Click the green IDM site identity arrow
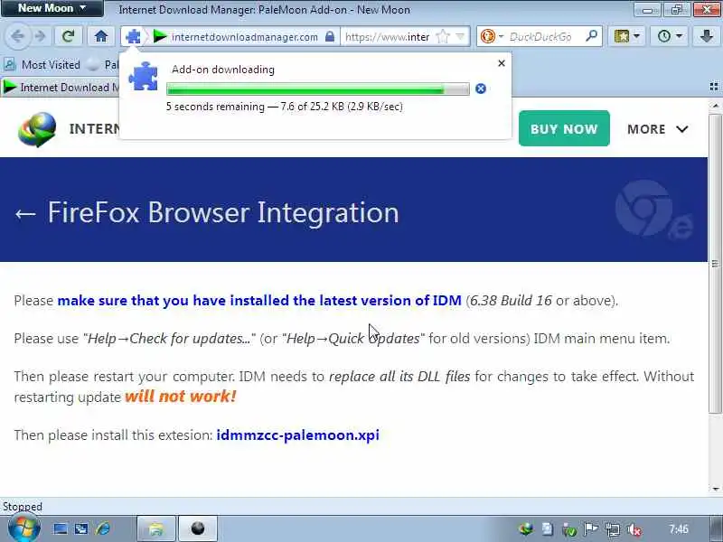Image resolution: width=723 pixels, height=542 pixels. point(160,36)
